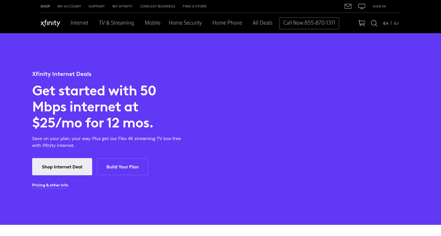Go to the Xfinity logo home
The image size is (441, 236).
click(x=50, y=23)
